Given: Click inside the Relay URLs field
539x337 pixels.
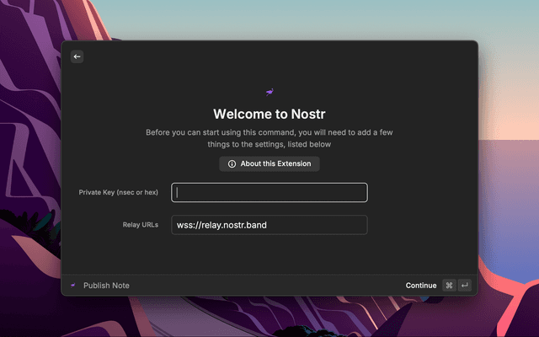Looking at the screenshot, I should coord(269,225).
